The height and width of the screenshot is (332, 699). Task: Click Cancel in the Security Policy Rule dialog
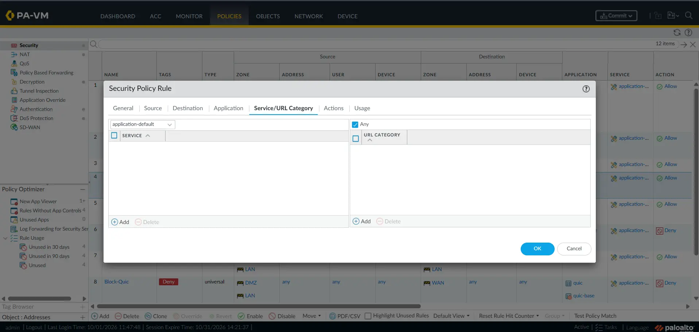pos(574,249)
